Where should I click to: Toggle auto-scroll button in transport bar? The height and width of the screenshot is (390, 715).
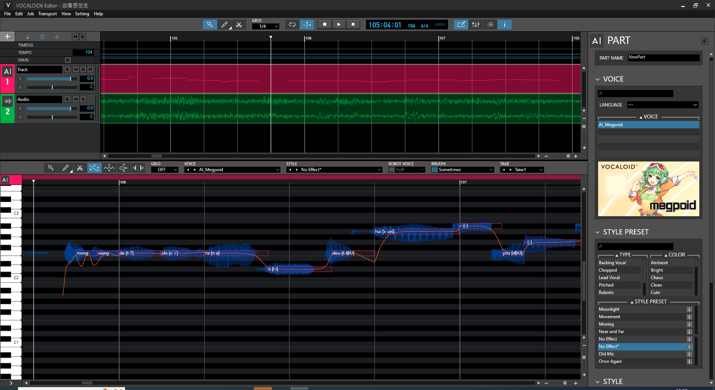(307, 25)
